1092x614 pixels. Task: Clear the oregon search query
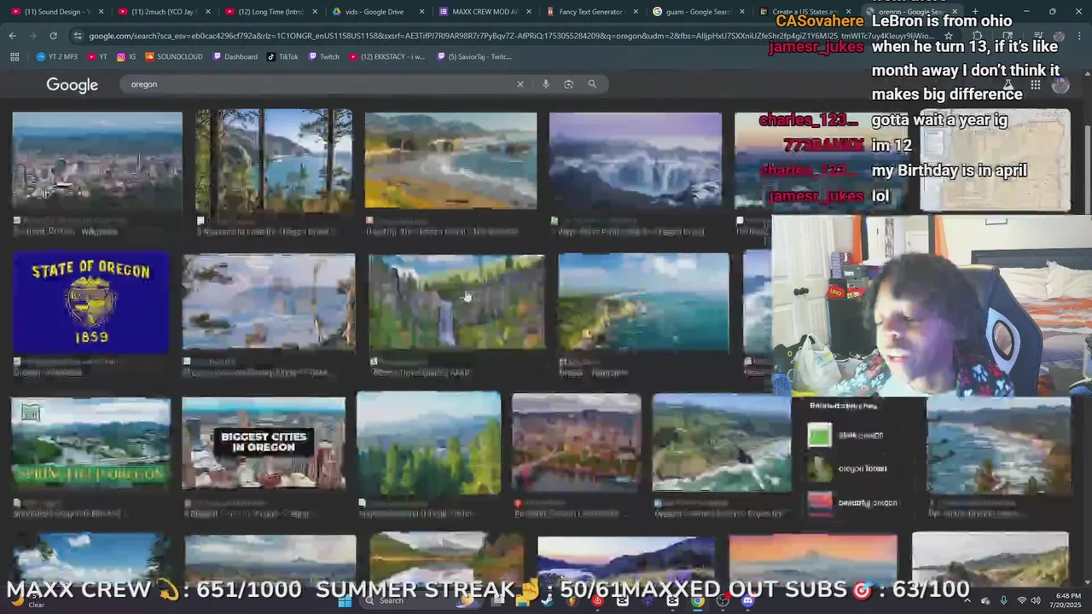pos(520,84)
